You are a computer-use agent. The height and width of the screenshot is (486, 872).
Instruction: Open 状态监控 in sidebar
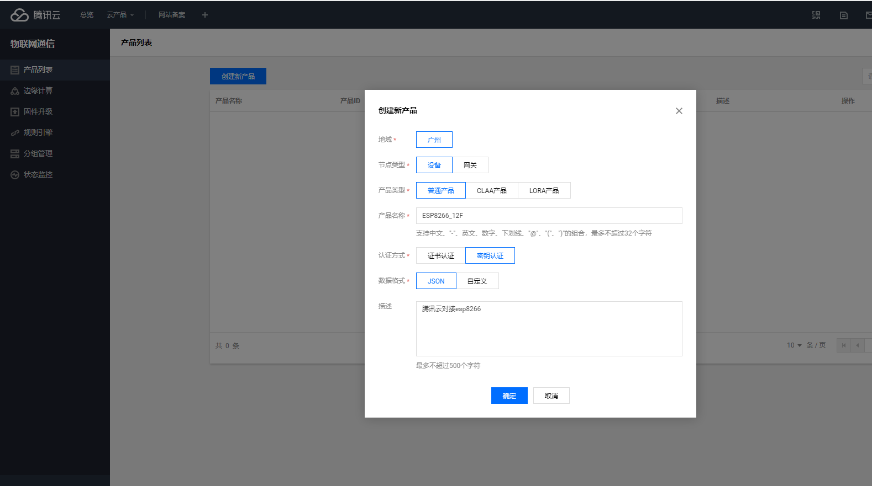55,175
